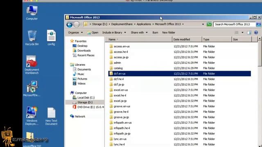Sort by the Size column header

[242, 40]
